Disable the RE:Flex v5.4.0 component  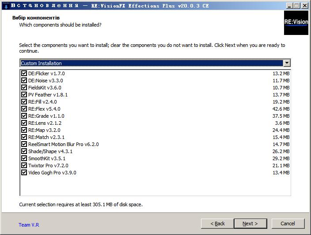[x=24, y=109]
